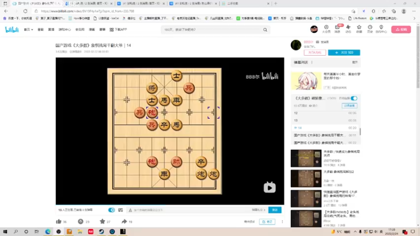Viewport: 420px width, 236px height.
Task: Switch to the 二手收套 browser tab
Action: [x=245, y=4]
